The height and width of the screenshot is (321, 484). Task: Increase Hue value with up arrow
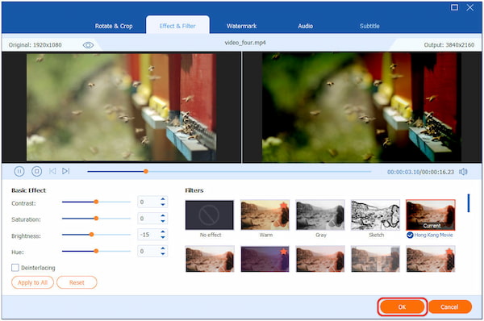[x=163, y=248]
